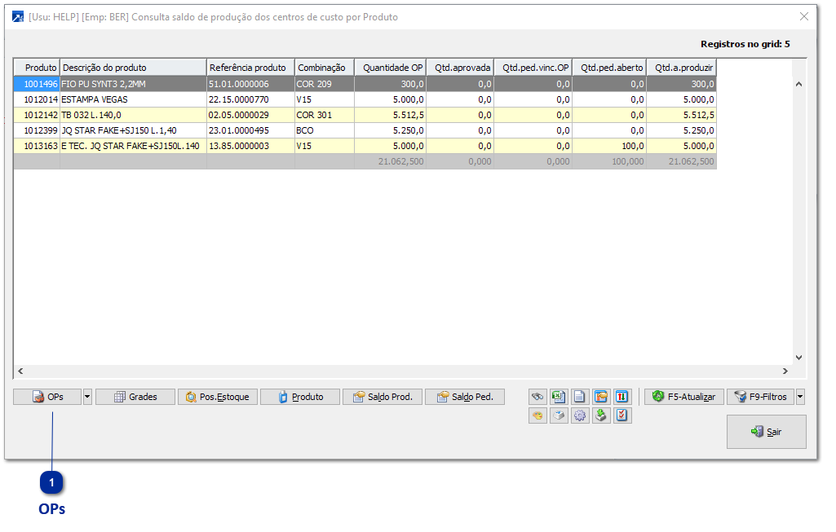Screen dimensions: 836x532
Task: Open the color palette icon
Action: coord(537,415)
